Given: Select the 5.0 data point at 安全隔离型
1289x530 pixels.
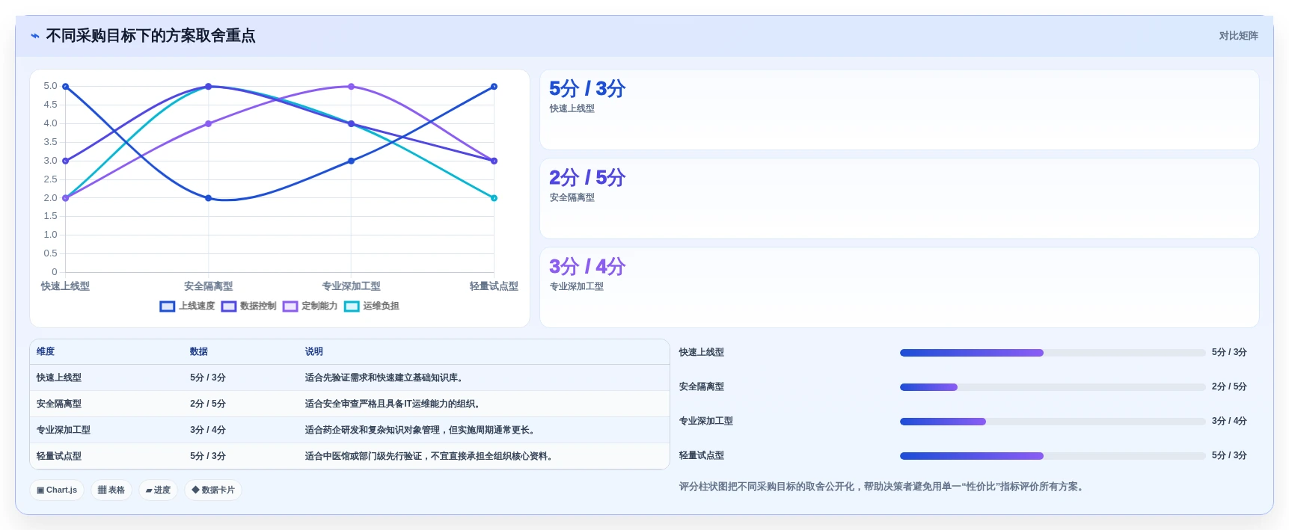Looking at the screenshot, I should coord(209,87).
